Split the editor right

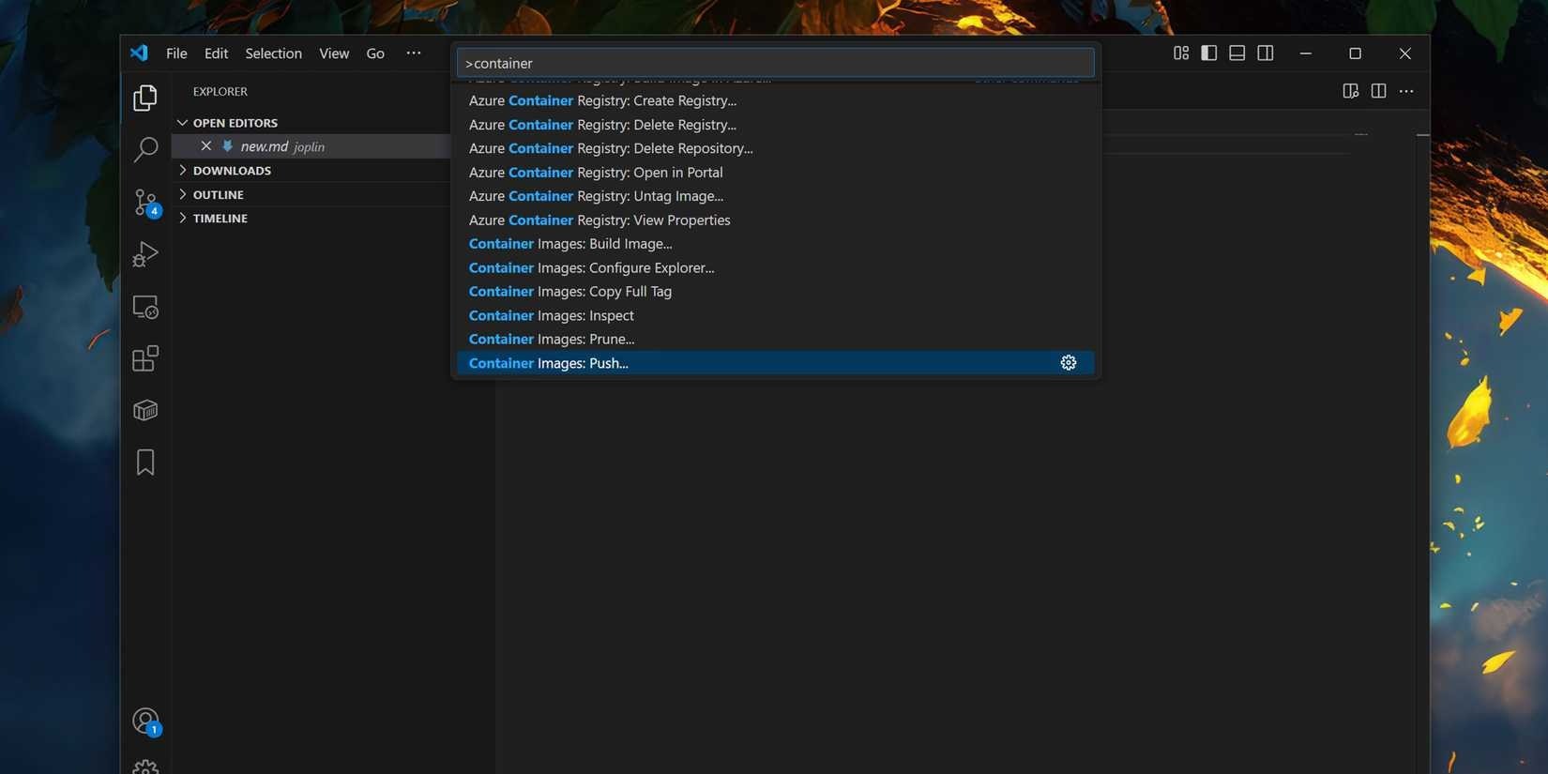tap(1378, 91)
